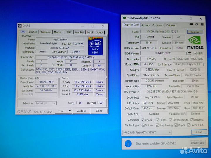This screenshot has width=211, height=158.
Task: Click the Threads value 20
Action: pos(101,103)
